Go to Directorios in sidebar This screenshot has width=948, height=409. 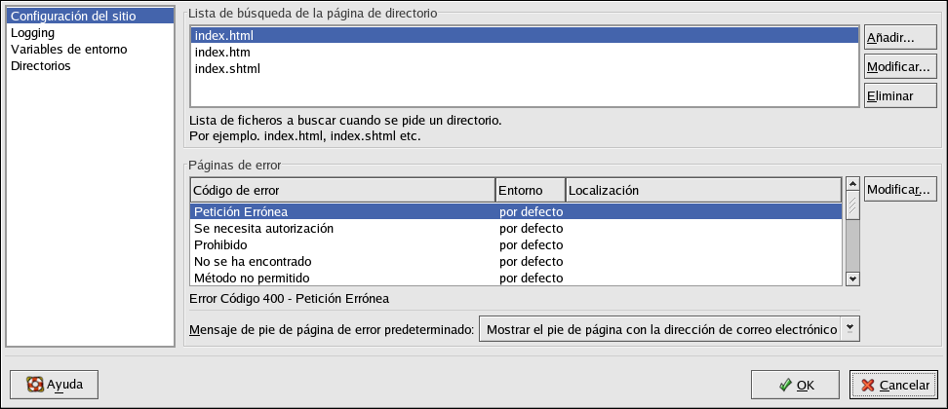40,65
